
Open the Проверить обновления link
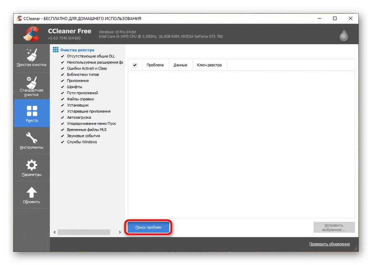(x=329, y=244)
